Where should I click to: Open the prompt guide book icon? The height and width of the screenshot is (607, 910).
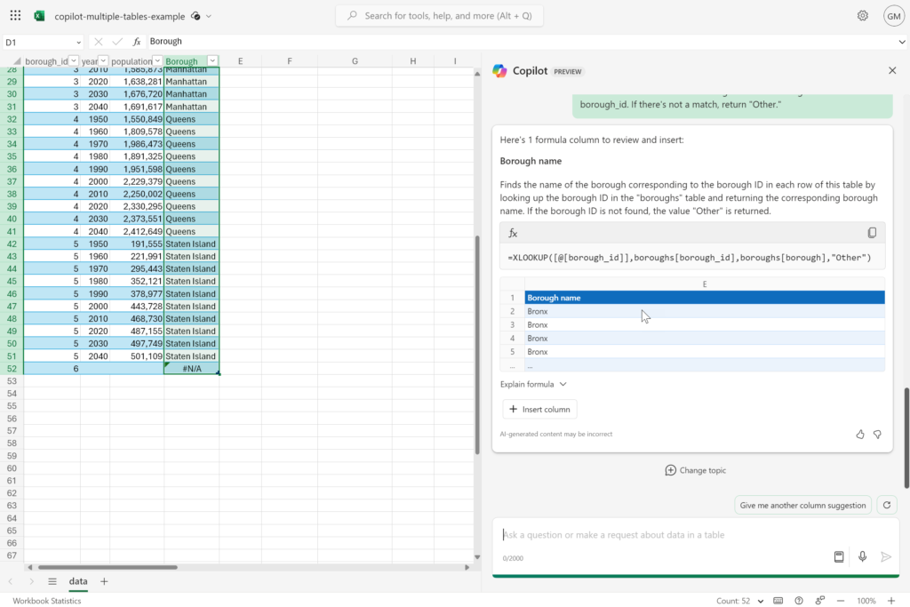tap(838, 556)
